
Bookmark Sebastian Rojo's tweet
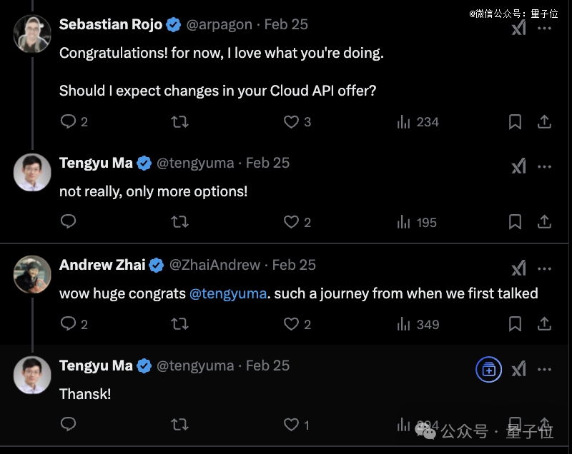pyautogui.click(x=515, y=122)
